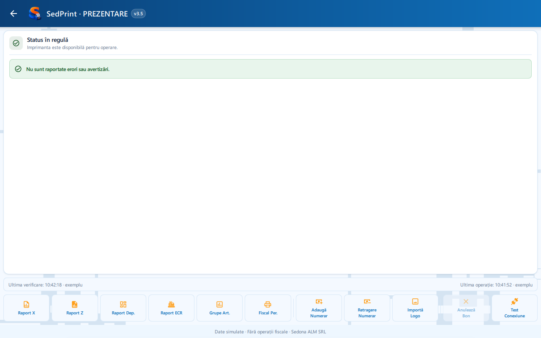The width and height of the screenshot is (541, 338).
Task: Click the v3.5 version badge
Action: (x=138, y=14)
